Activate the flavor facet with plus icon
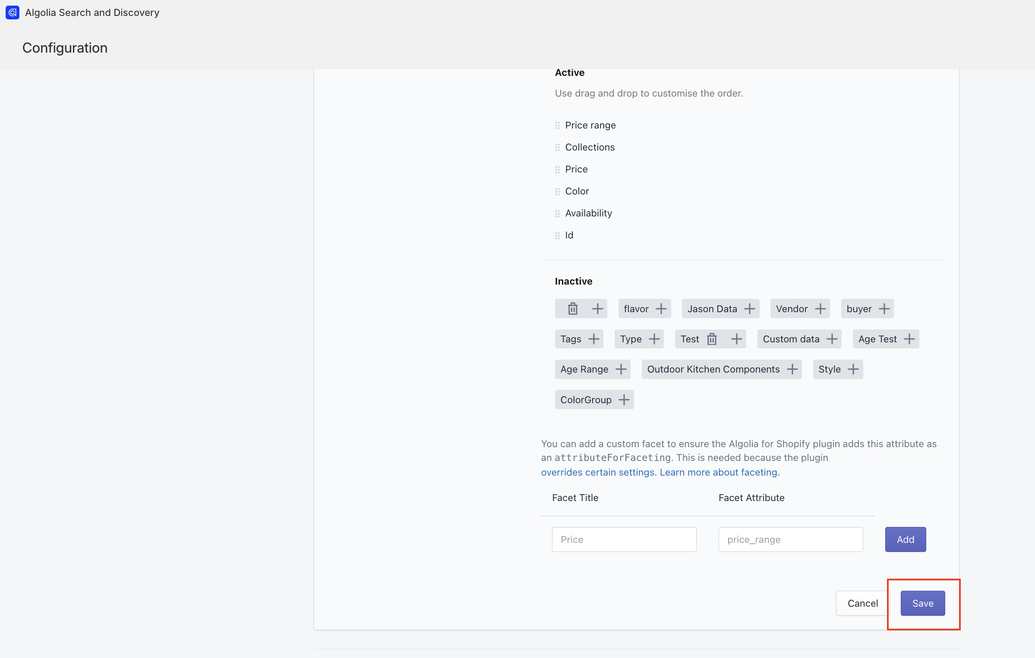 661,309
